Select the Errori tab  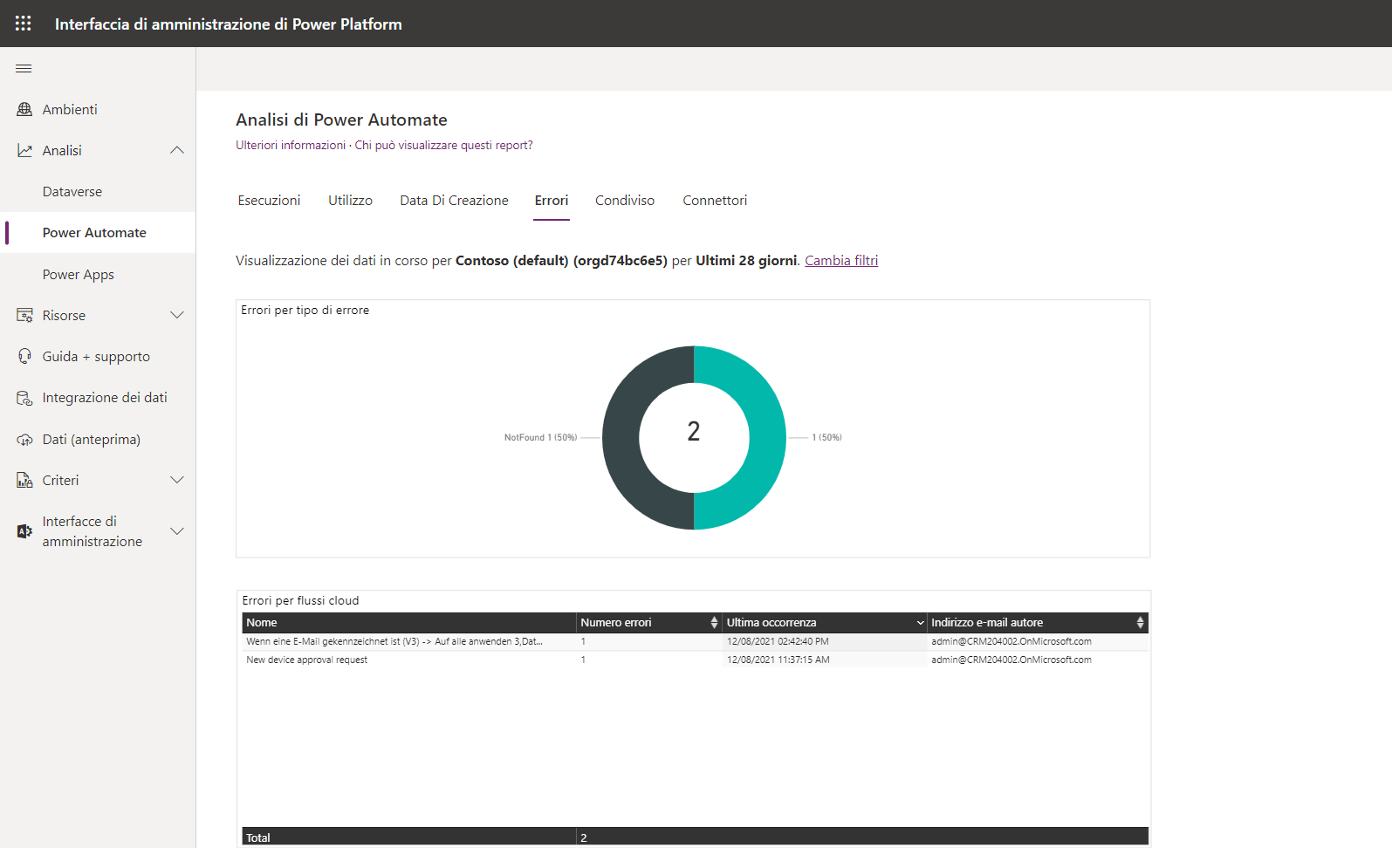click(x=552, y=201)
